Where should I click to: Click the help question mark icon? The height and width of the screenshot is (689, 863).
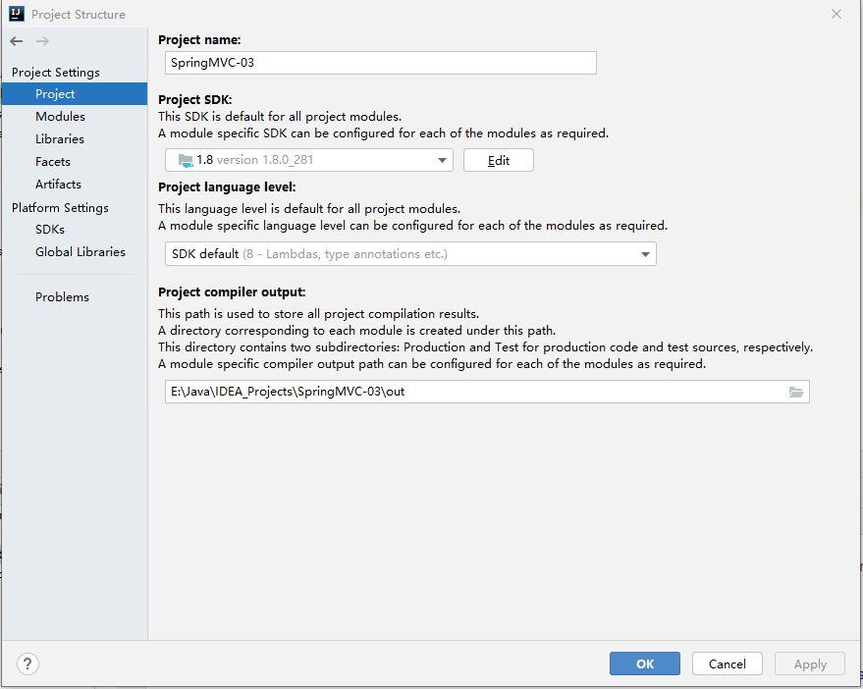[27, 663]
